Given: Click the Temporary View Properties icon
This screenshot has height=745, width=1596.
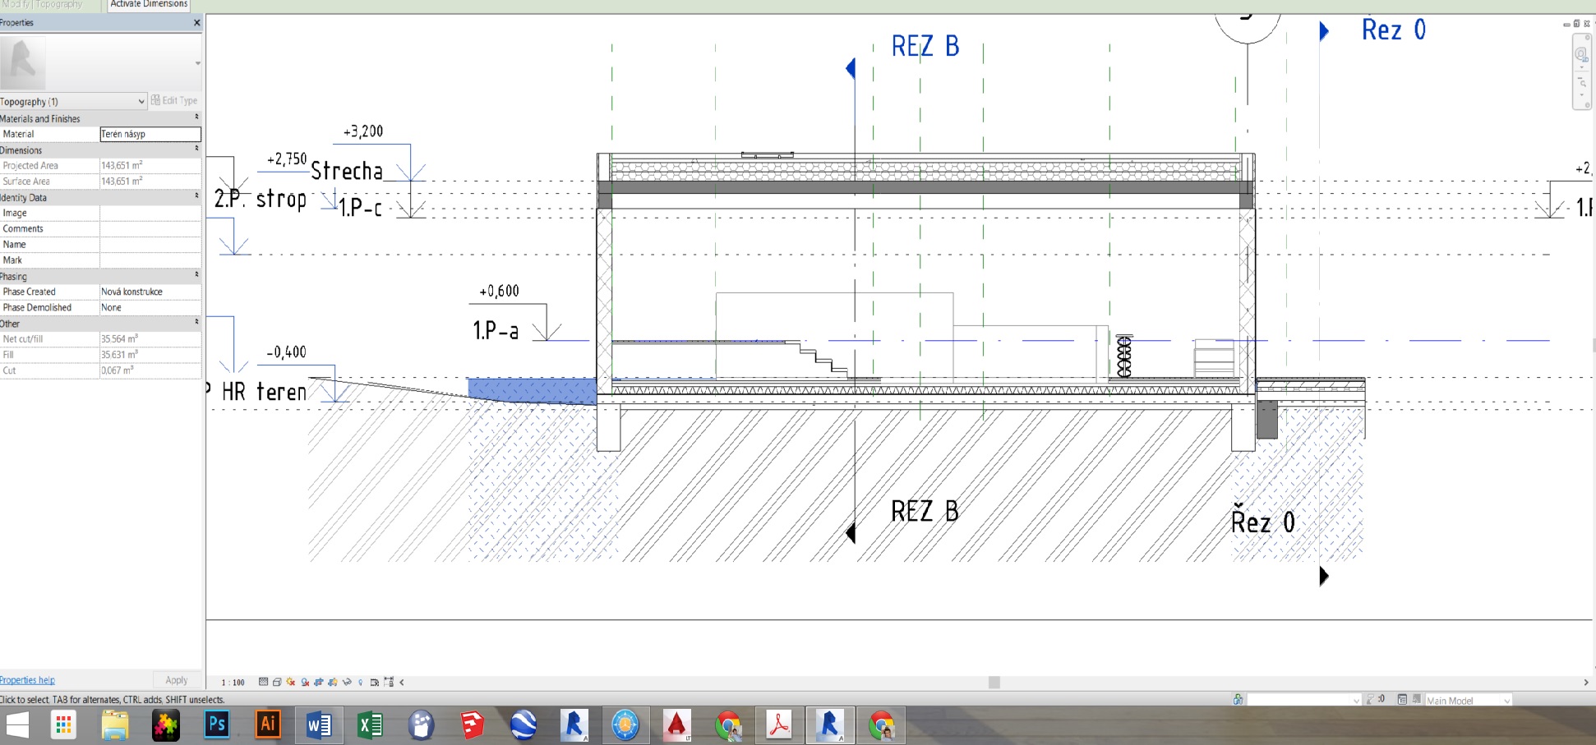Looking at the screenshot, I should click(375, 682).
